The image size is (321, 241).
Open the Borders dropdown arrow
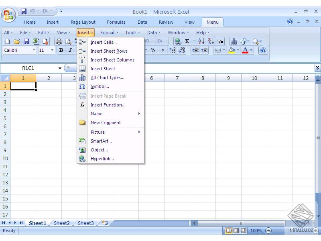click(x=224, y=50)
